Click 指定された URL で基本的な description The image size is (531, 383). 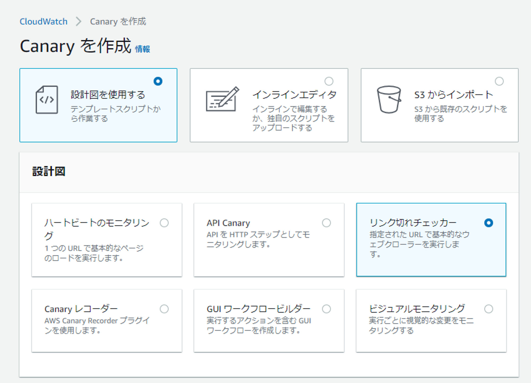click(419, 244)
